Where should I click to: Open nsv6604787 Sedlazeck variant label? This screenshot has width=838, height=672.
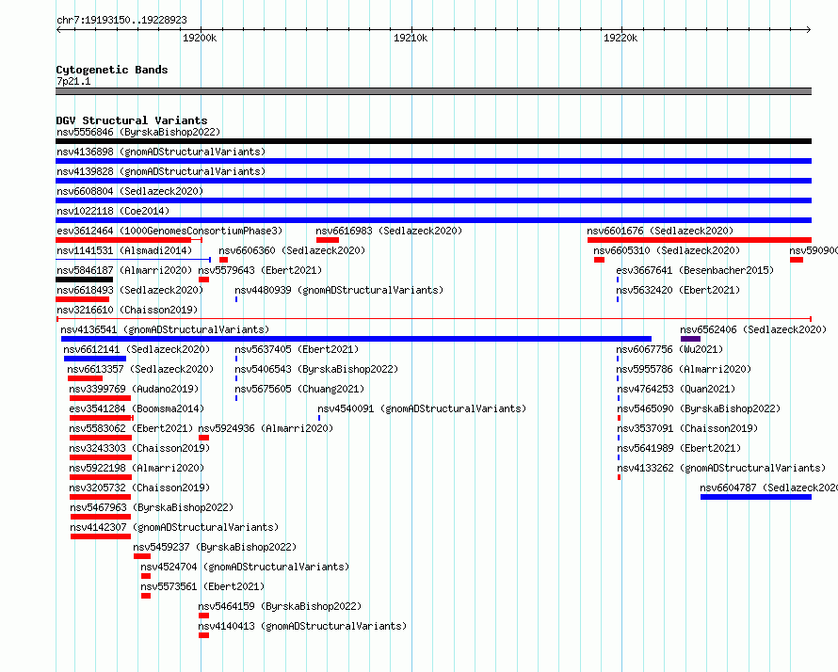[768, 488]
